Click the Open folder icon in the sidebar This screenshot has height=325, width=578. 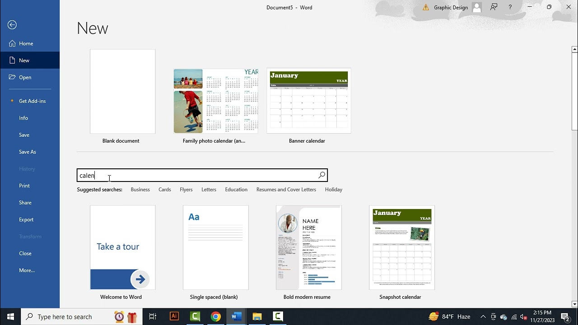coord(12,77)
